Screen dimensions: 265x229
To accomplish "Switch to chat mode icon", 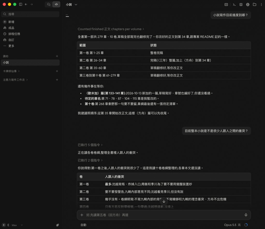I will click(x=49, y=4).
